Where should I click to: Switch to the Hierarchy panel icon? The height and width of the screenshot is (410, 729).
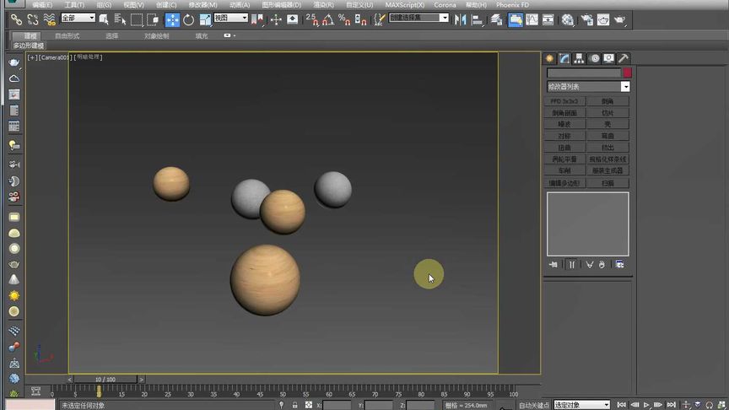(580, 58)
